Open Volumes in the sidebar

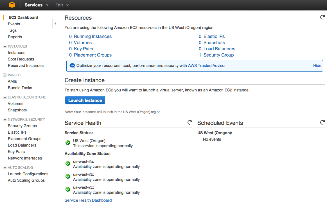pyautogui.click(x=15, y=104)
